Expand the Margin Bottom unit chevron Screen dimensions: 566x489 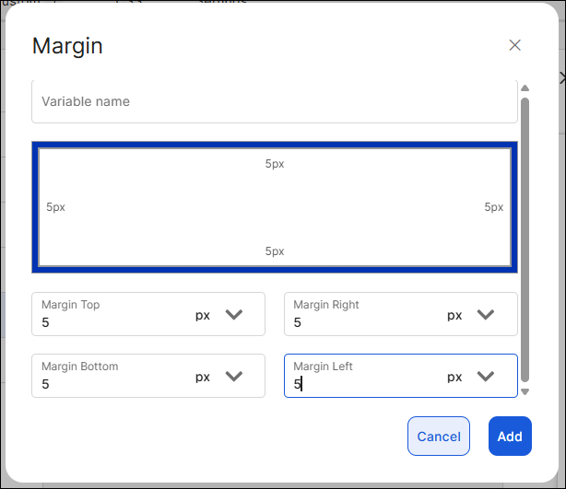pyautogui.click(x=234, y=377)
